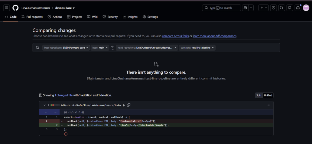Screen dimensions: 314x144
Task: Switch to the Code tab
Action: [x=11, y=17]
